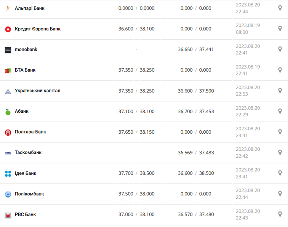Viewport: 288px width, 227px height.
Task: Click monobank card rate 36.650 / 37.441
Action: (196, 50)
